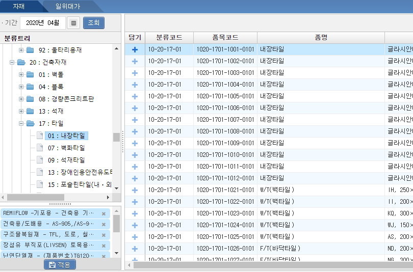Remove the 건축용/도배용 - AS-905 selected item

pyautogui.click(x=104, y=225)
